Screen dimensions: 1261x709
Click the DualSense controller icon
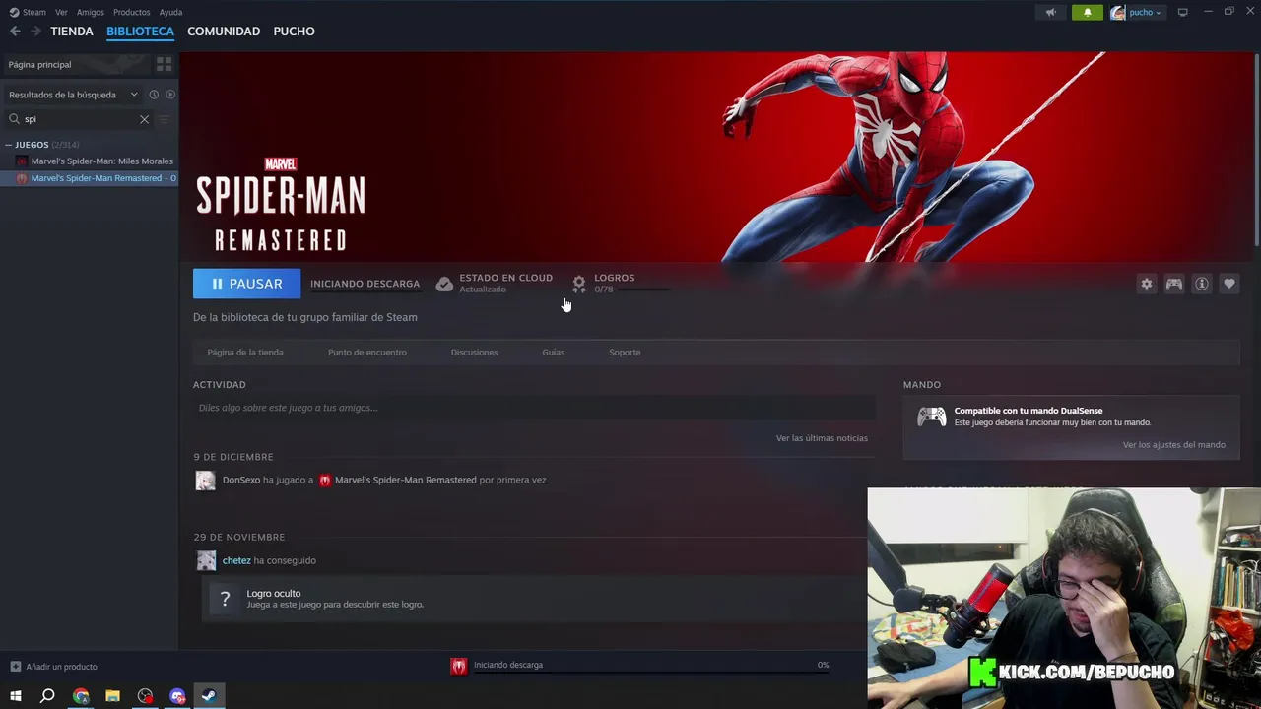[932, 417]
